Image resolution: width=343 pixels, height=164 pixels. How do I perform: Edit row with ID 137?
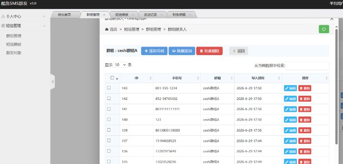click(290, 141)
